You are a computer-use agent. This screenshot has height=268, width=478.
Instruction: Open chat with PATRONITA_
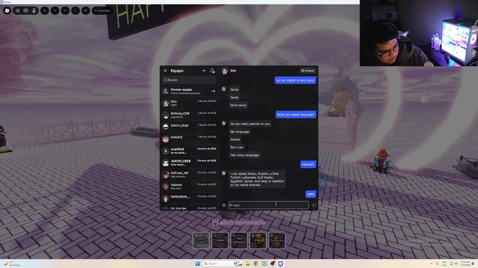pyautogui.click(x=189, y=198)
